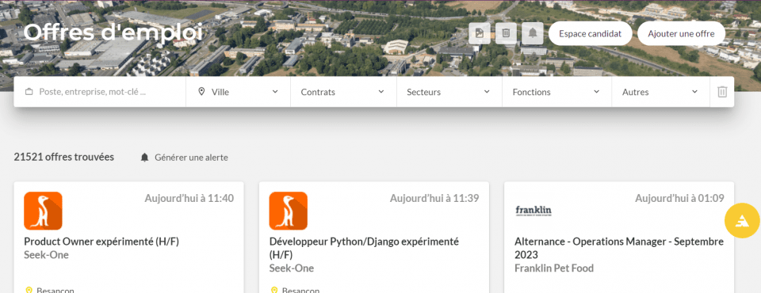Expand the Secteurs filter dropdown

(449, 92)
